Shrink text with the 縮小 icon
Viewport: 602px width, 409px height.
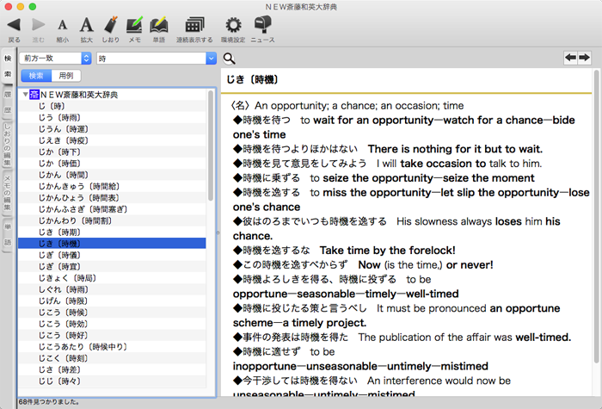(x=62, y=25)
